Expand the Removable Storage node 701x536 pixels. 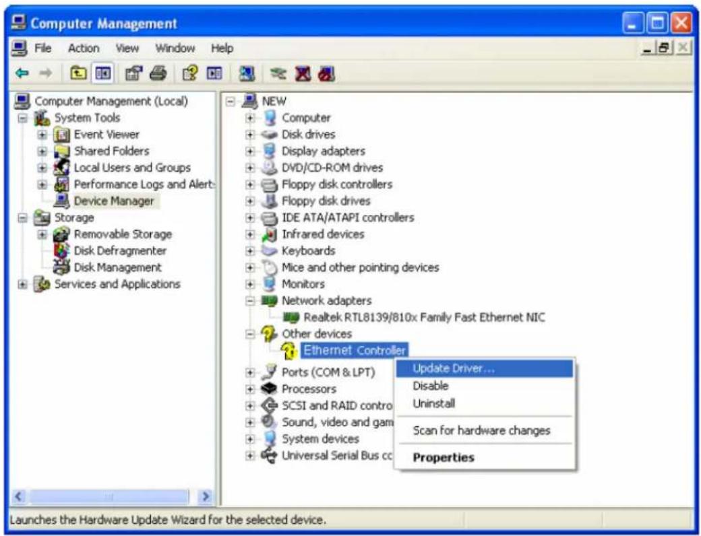42,234
